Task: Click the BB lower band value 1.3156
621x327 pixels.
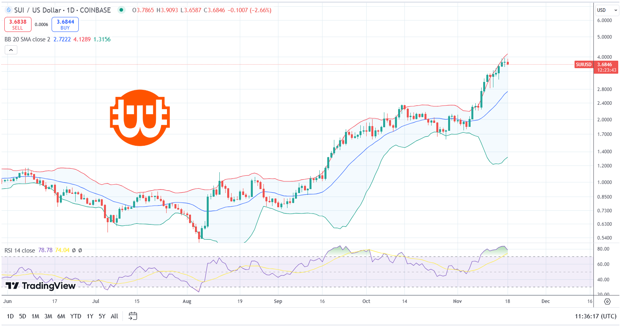Action: 102,39
